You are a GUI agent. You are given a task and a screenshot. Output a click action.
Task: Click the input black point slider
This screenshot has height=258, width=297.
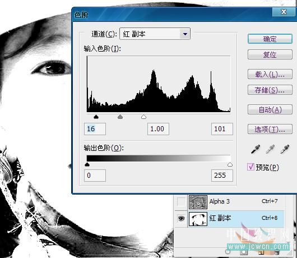[x=96, y=117]
